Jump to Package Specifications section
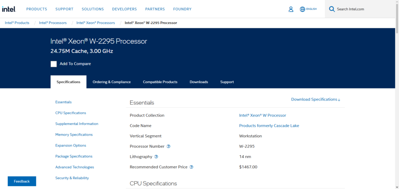Screen dimensions: 399x189 point(74,156)
